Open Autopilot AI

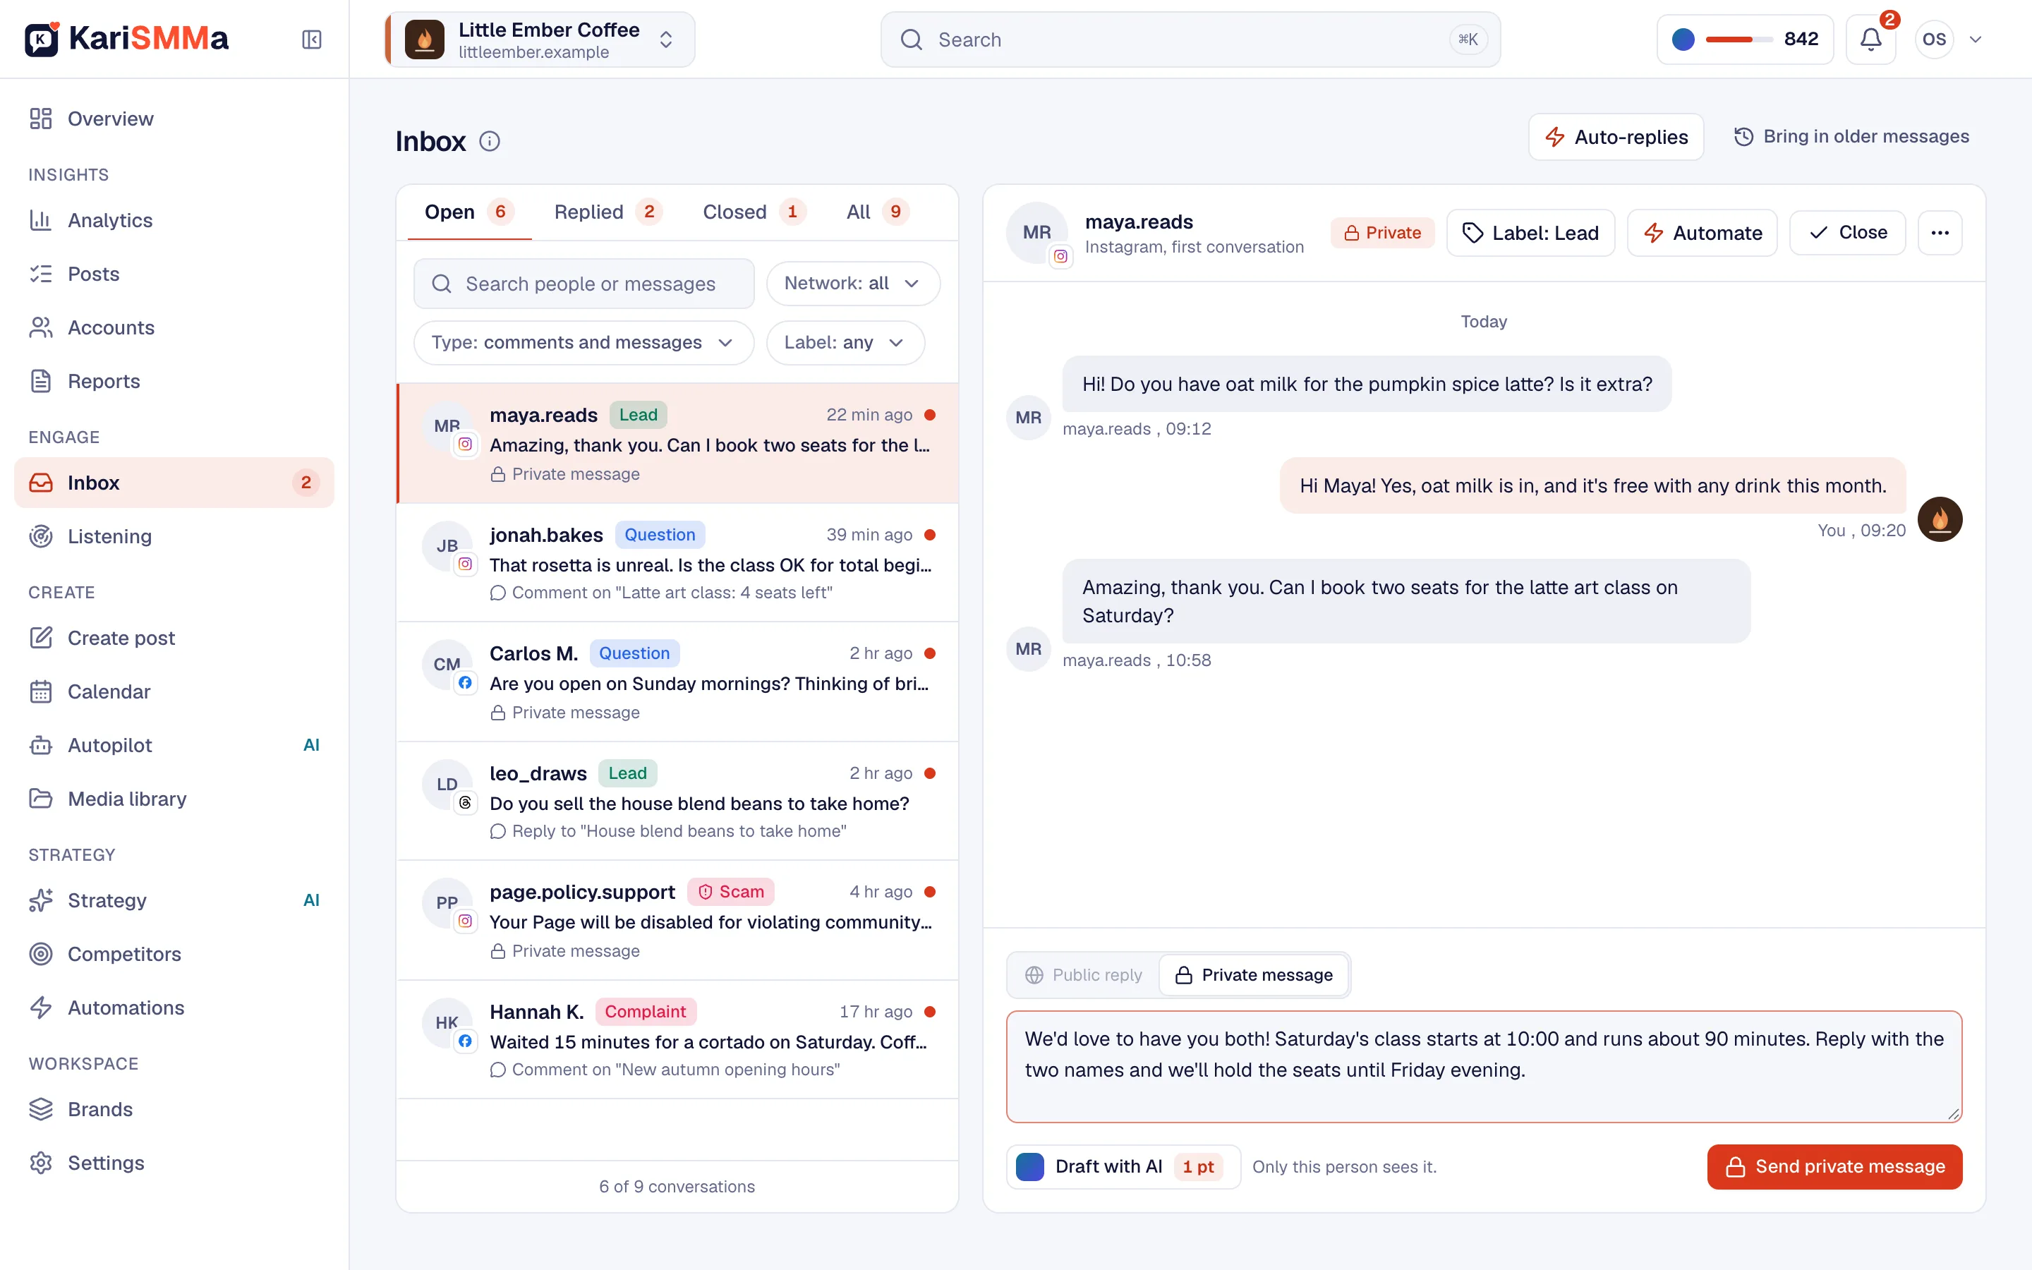pyautogui.click(x=174, y=745)
